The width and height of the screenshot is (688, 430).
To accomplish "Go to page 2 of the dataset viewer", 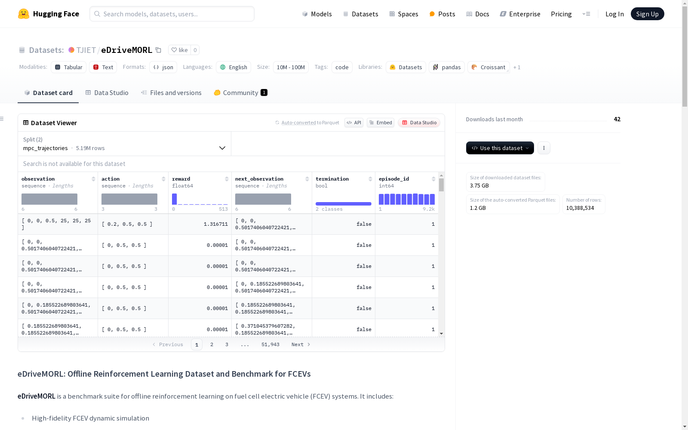I will tap(212, 344).
